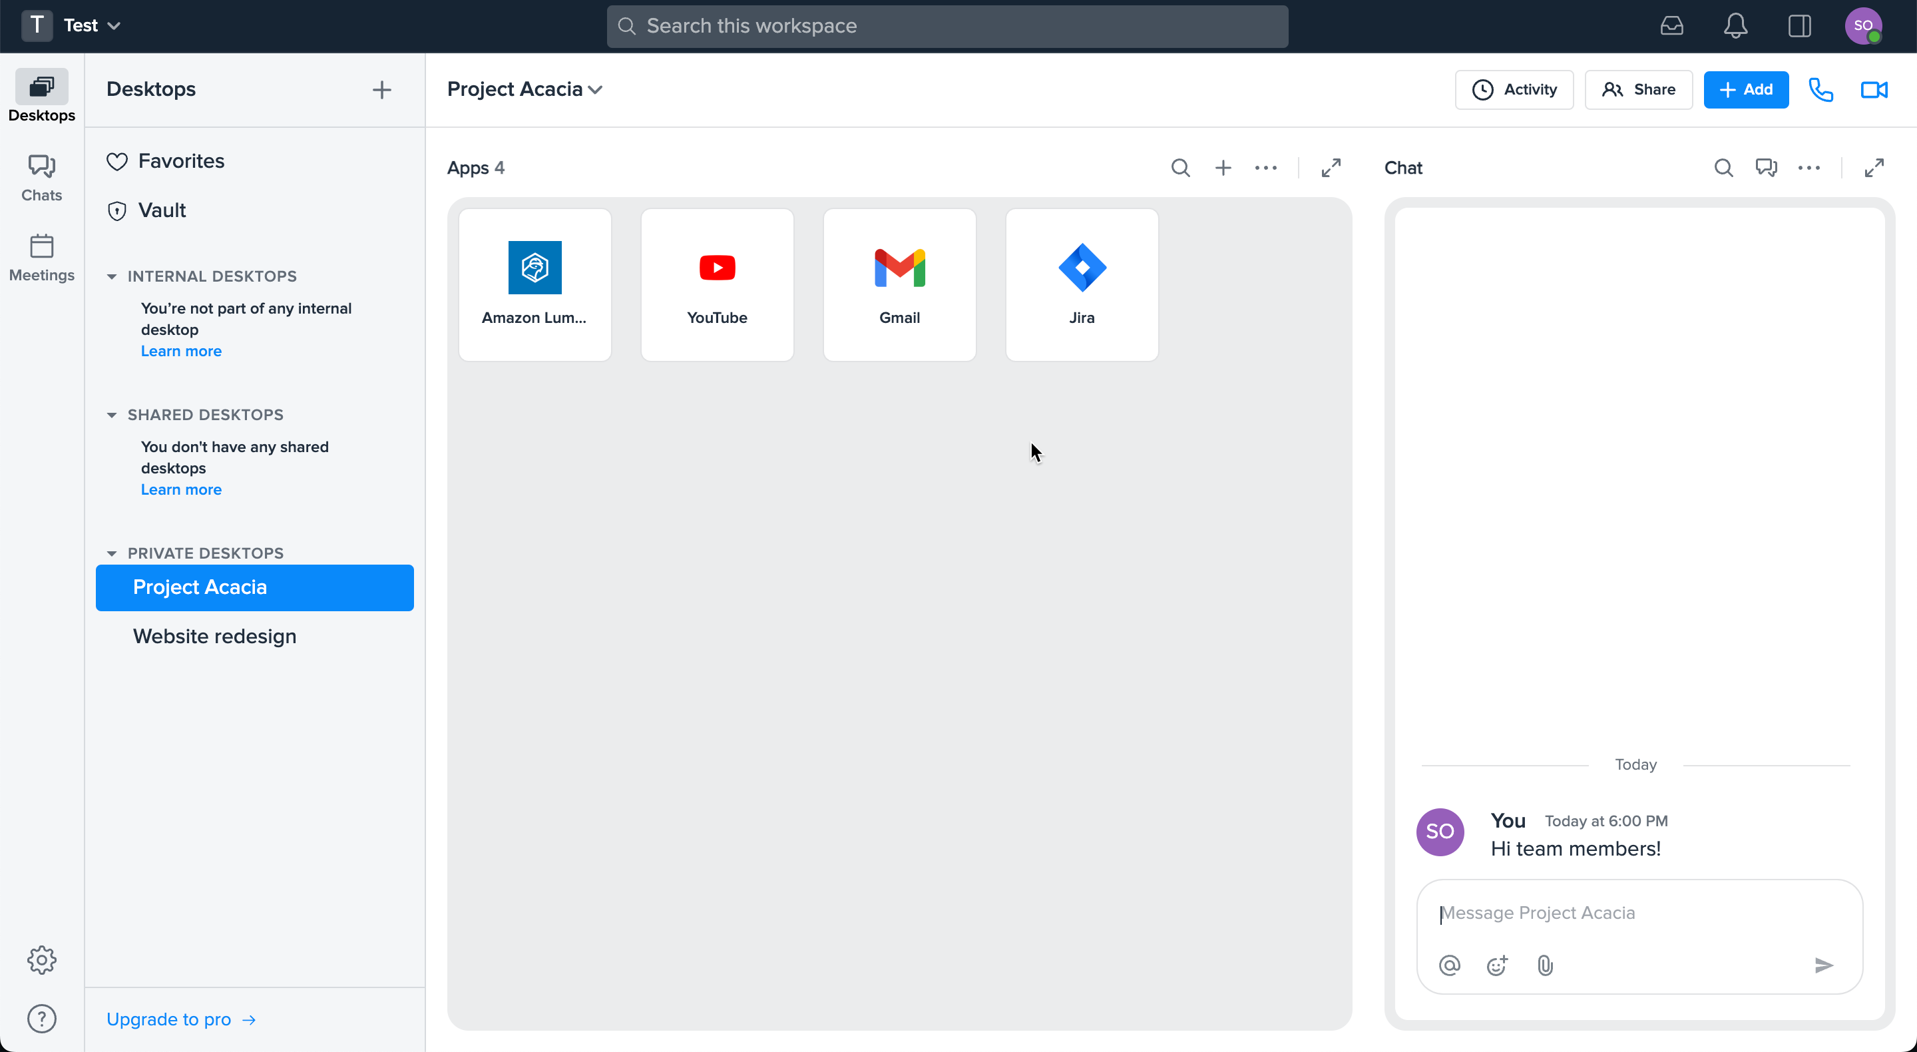This screenshot has width=1917, height=1052.
Task: Open settings gear icon
Action: pos(42,959)
